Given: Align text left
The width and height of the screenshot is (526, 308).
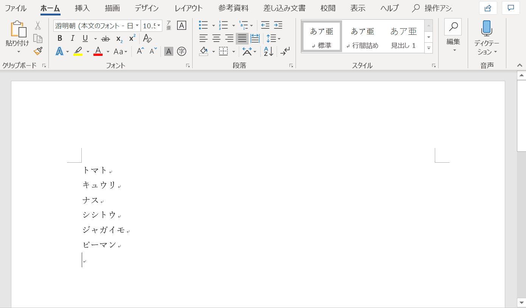Looking at the screenshot, I should [x=204, y=38].
